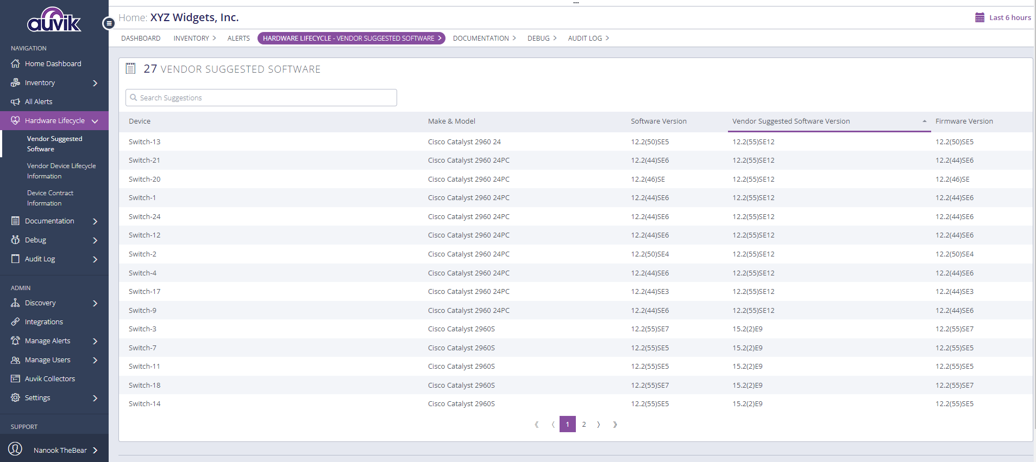The width and height of the screenshot is (1036, 462).
Task: Click the Switch-13 device name
Action: pos(145,142)
